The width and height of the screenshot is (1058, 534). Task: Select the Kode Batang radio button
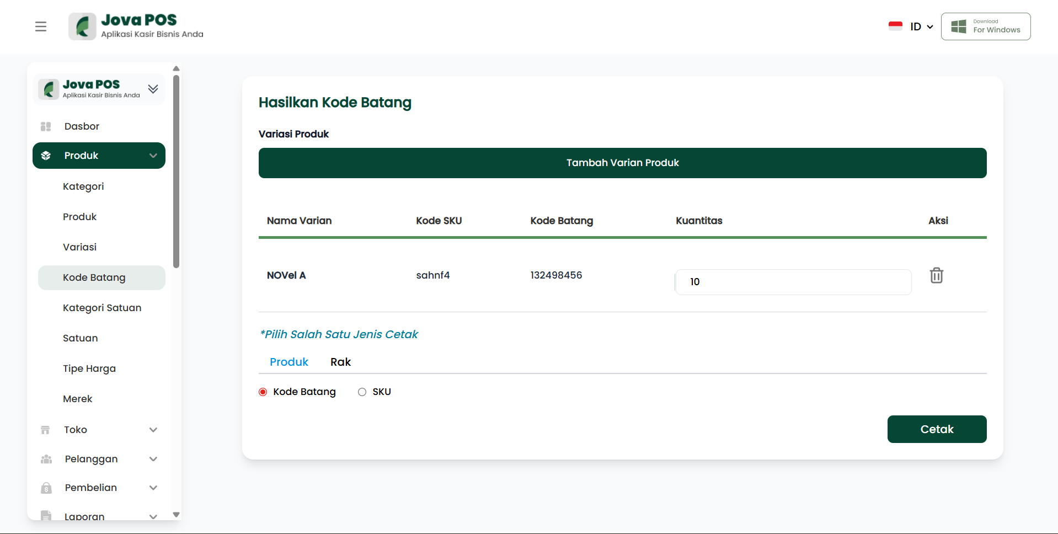click(263, 392)
